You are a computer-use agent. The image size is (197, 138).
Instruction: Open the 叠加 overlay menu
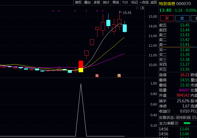[x=87, y=2]
